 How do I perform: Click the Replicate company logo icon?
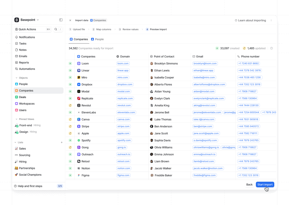pyautogui.click(x=79, y=98)
